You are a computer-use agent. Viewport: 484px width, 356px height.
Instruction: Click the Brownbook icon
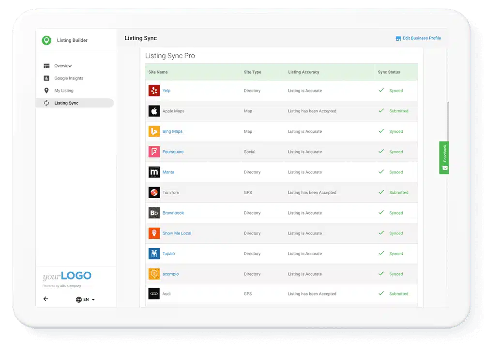(154, 213)
